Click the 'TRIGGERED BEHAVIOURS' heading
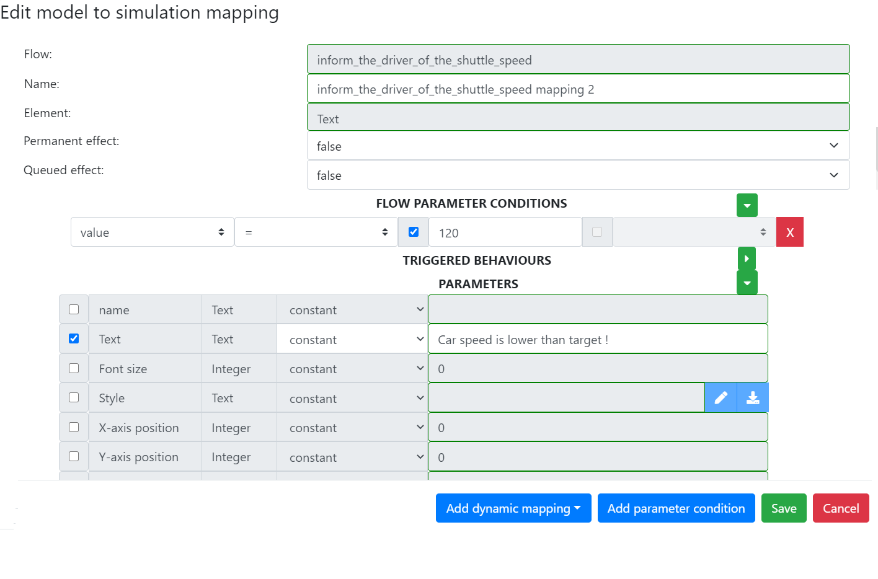 tap(477, 260)
